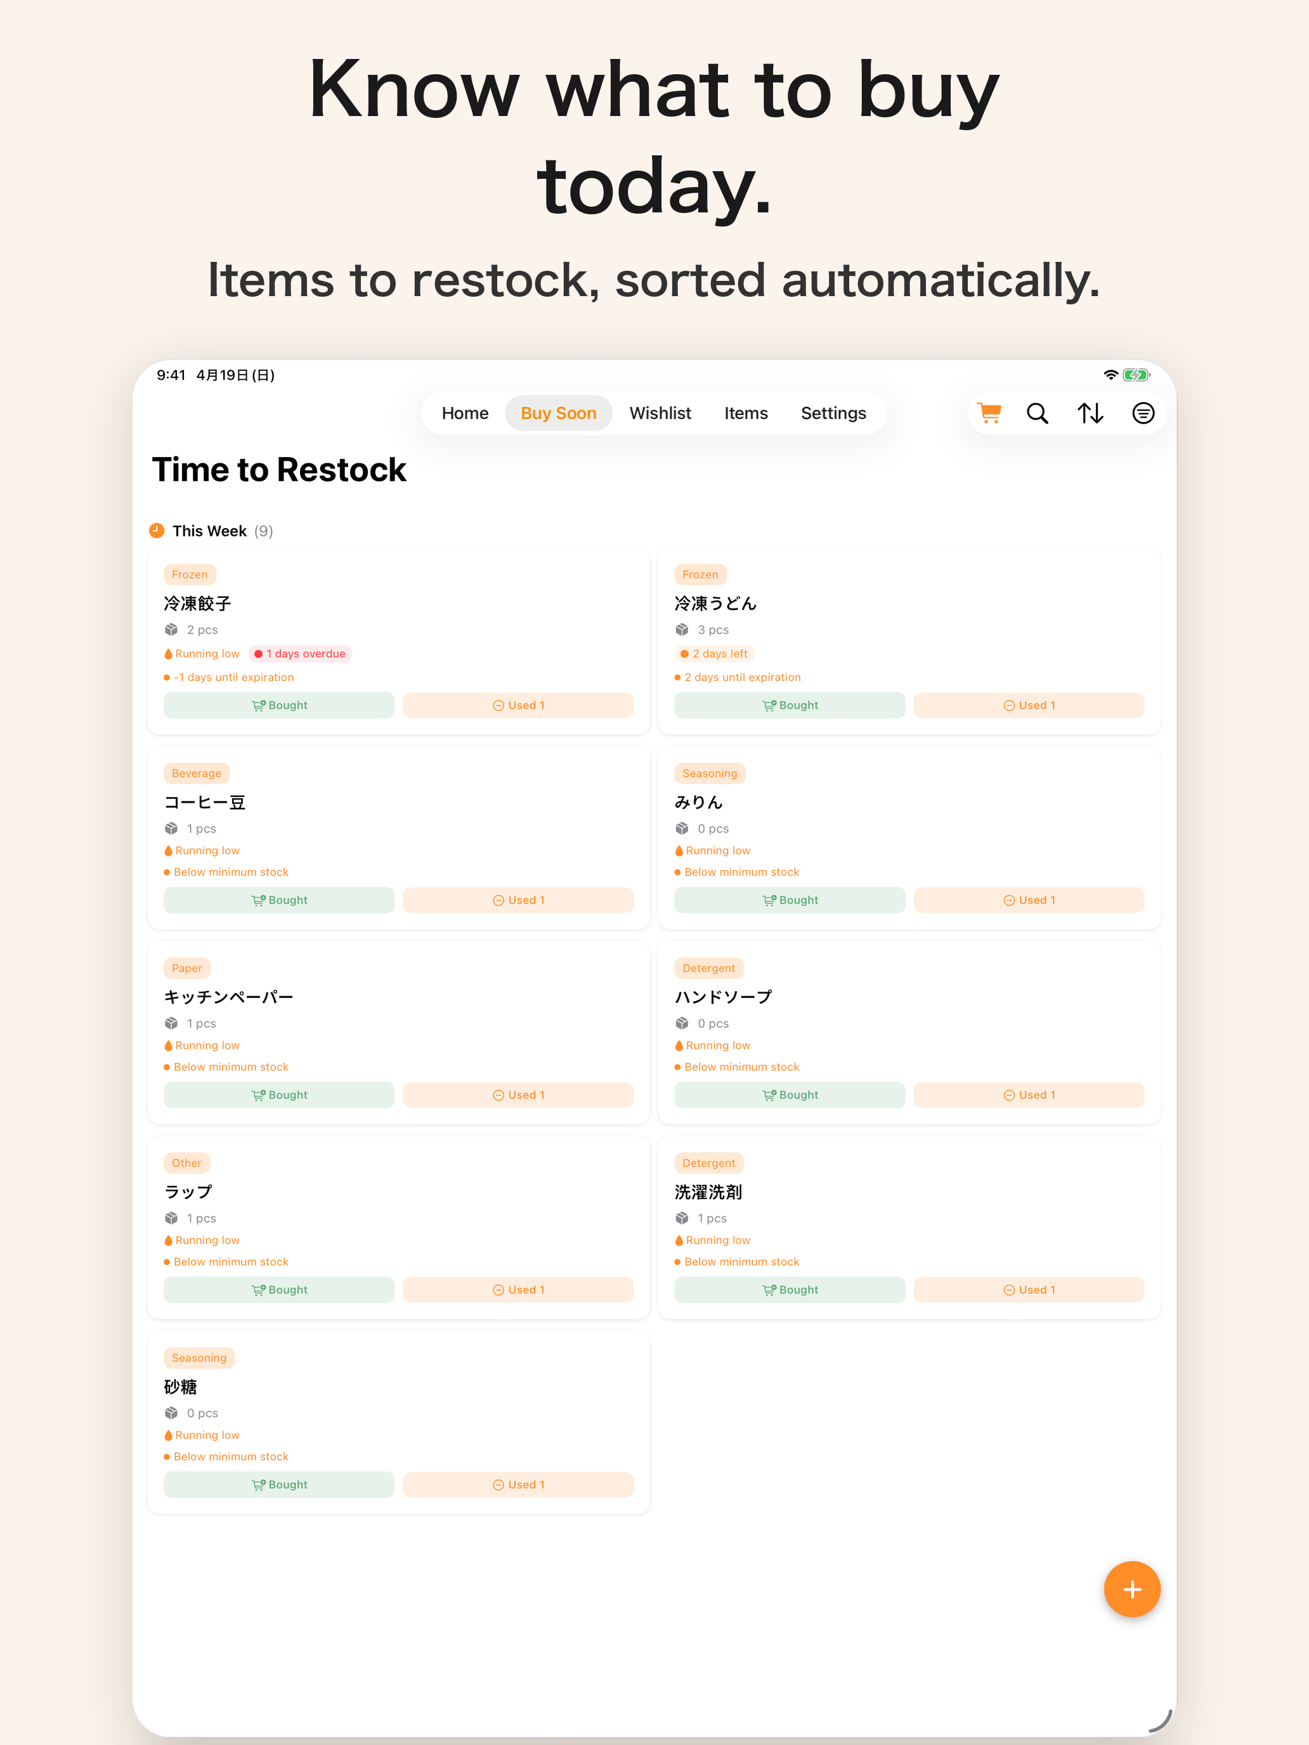Click the box icon beside 冷凍餃子 quantity
Screen dimensions: 1309x1745
171,630
